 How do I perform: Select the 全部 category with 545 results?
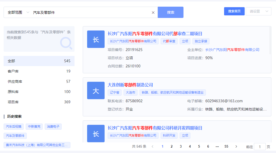pyautogui.click(x=39, y=61)
